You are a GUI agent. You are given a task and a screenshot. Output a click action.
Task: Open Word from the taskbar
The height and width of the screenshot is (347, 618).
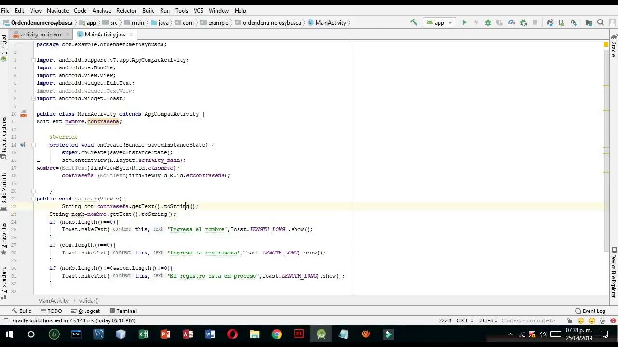tap(210, 334)
